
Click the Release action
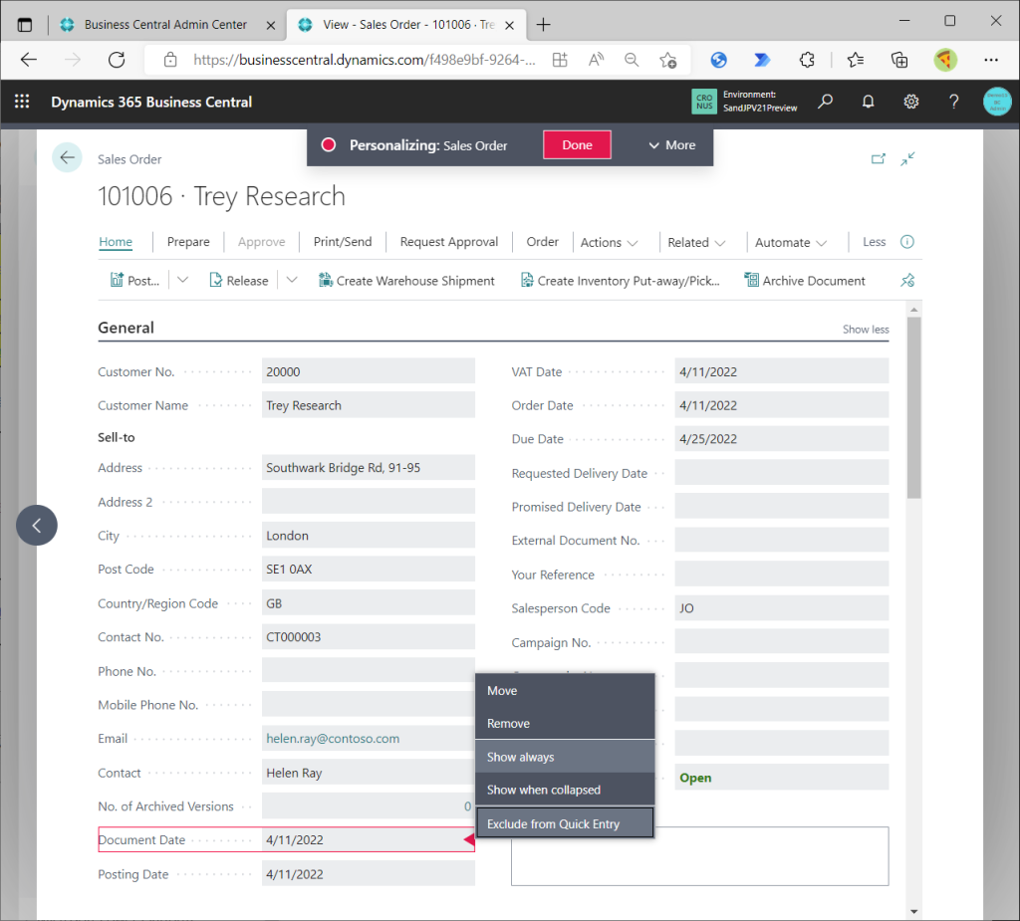(x=239, y=281)
